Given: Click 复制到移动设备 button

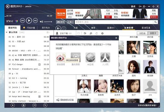Looking at the screenshot, I should coord(65,100).
